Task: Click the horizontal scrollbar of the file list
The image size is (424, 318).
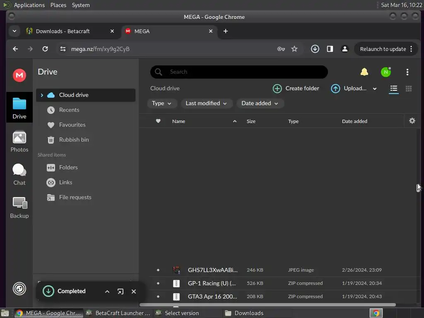Action: pos(267,305)
